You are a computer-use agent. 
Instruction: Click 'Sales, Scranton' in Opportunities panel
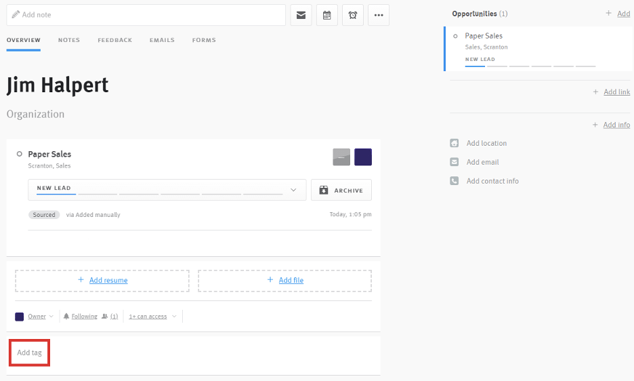pyautogui.click(x=486, y=47)
